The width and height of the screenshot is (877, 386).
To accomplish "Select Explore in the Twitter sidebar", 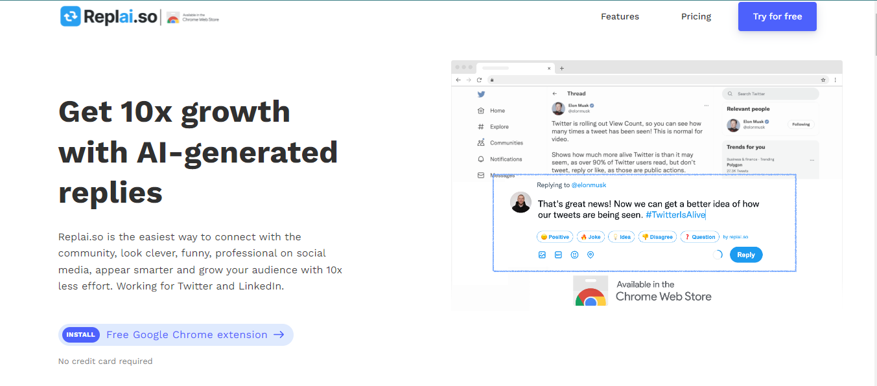I will pyautogui.click(x=499, y=127).
